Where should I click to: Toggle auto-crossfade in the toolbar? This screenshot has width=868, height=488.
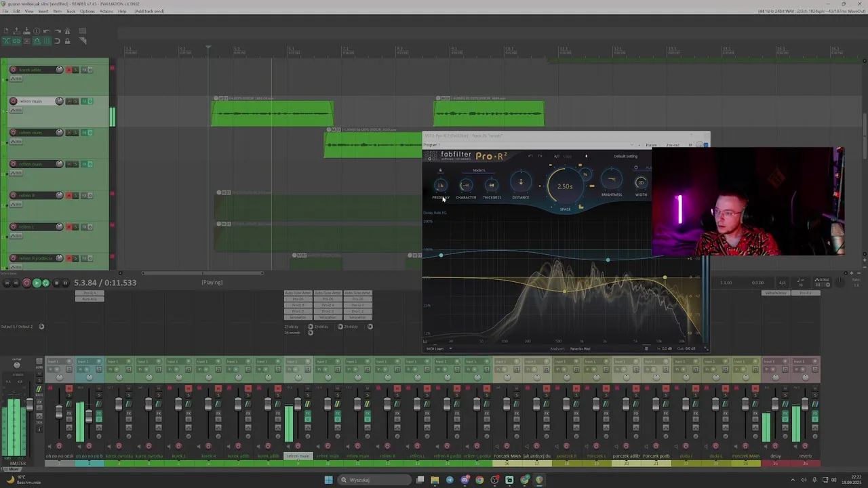[6, 41]
